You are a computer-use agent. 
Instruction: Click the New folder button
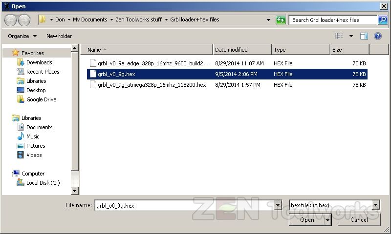tap(59, 36)
